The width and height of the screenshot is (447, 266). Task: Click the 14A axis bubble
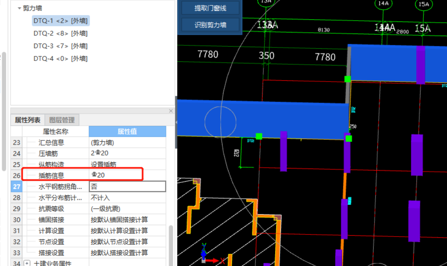pos(383,4)
